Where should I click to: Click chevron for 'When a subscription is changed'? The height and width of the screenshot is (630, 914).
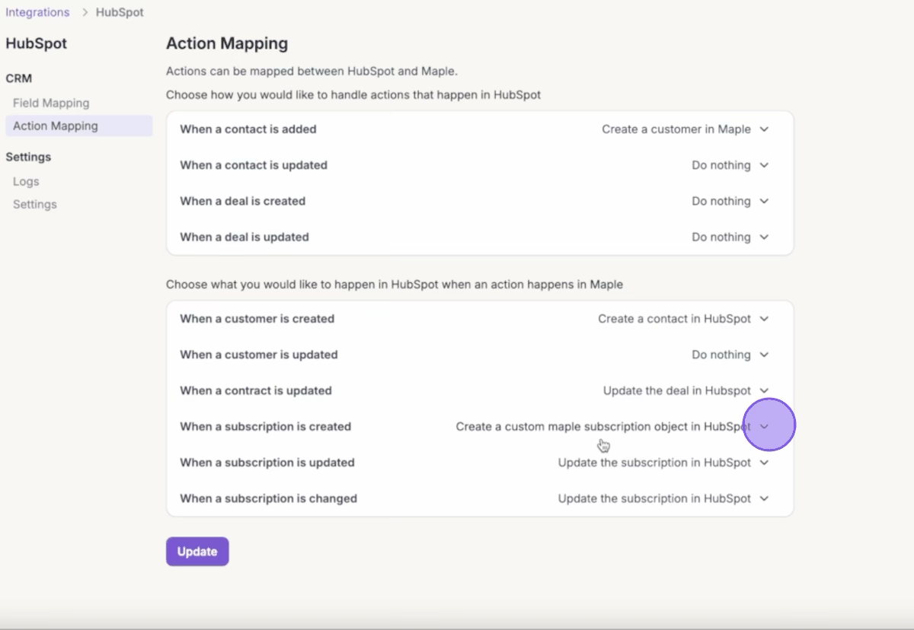(764, 498)
